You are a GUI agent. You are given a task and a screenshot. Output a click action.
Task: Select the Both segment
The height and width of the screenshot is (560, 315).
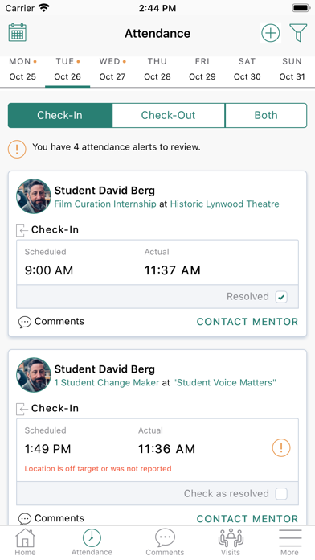(266, 115)
